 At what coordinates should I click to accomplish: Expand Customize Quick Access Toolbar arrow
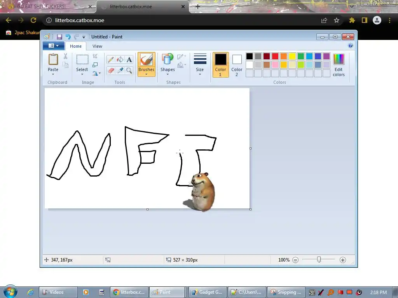coord(84,37)
